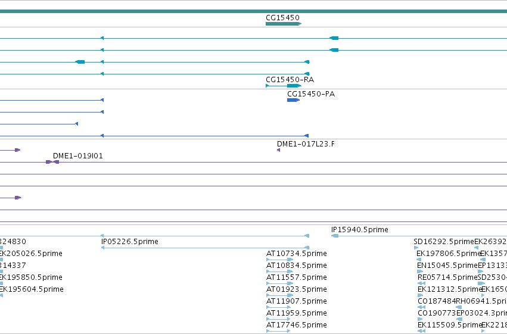Select small purple arrow under DME1-017L23.F
The width and height of the screenshot is (507, 334).
click(x=278, y=150)
